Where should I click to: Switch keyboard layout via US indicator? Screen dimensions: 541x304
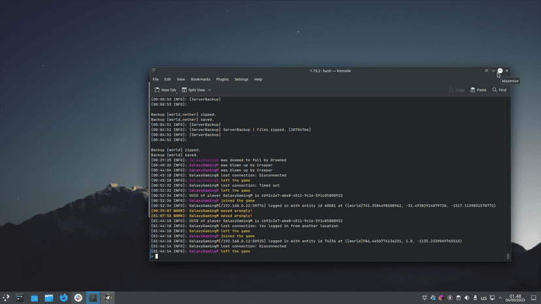point(484,298)
